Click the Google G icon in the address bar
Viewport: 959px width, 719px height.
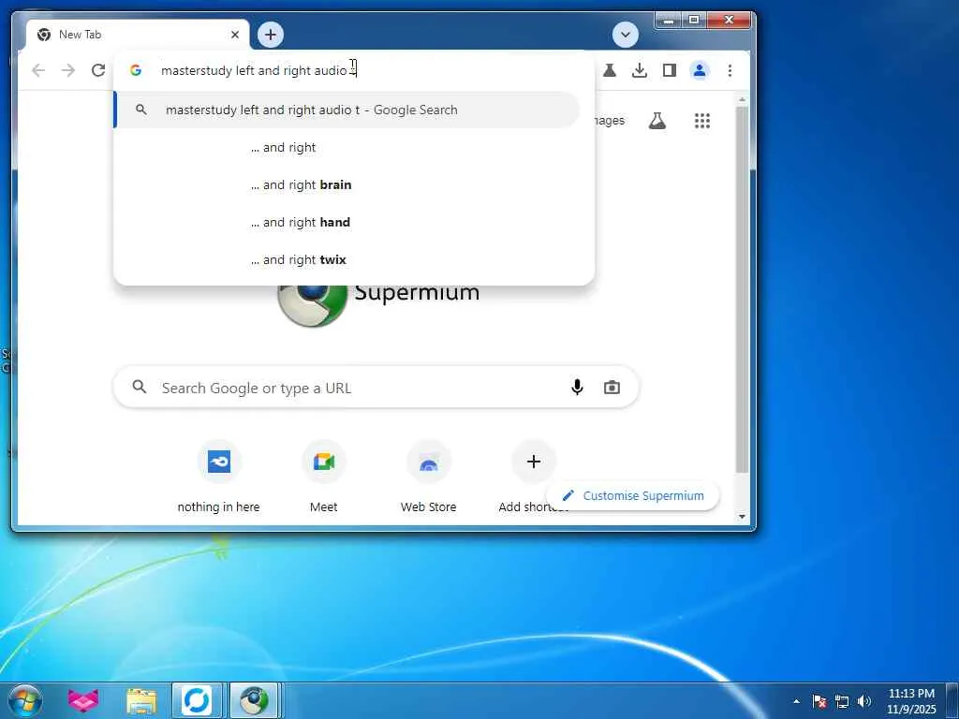(x=136, y=70)
